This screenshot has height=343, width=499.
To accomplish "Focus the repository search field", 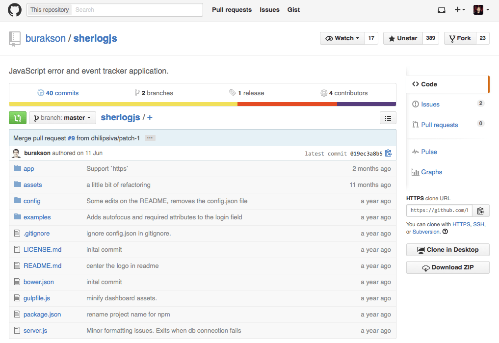I will (x=137, y=10).
